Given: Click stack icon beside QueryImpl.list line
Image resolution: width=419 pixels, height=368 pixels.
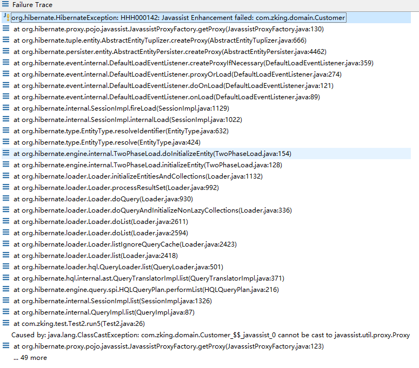Looking at the screenshot, I should [6, 312].
